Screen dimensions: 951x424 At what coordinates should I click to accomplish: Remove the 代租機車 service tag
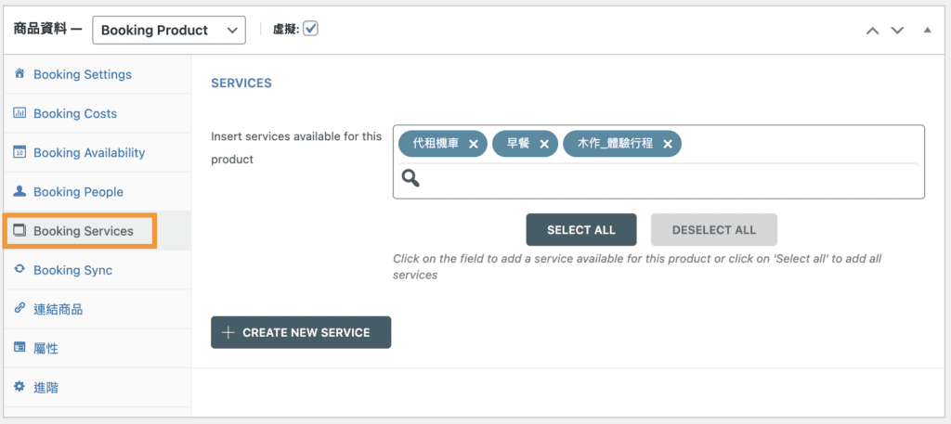(474, 144)
